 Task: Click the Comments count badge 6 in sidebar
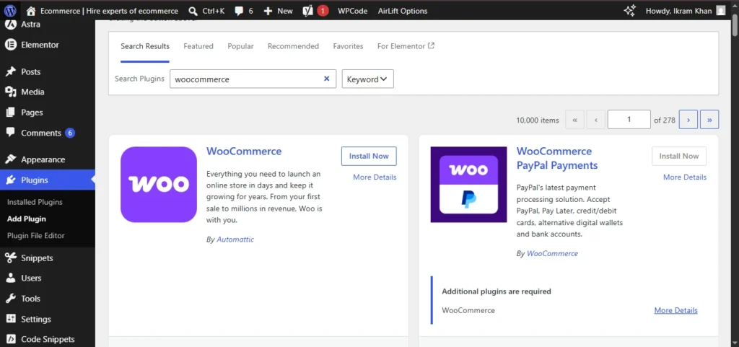pyautogui.click(x=70, y=133)
